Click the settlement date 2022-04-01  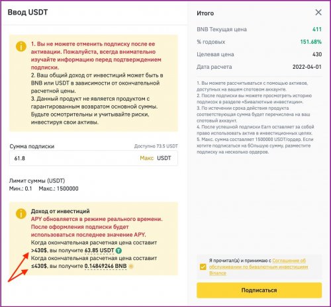click(x=307, y=67)
